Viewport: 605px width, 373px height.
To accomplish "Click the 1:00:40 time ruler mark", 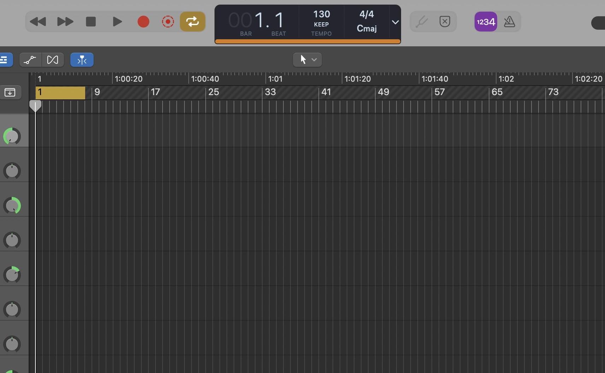I will [x=205, y=79].
